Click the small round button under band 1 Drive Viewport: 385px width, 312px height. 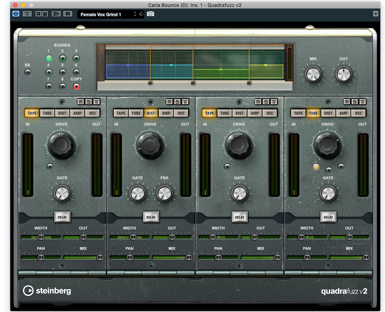[50, 167]
